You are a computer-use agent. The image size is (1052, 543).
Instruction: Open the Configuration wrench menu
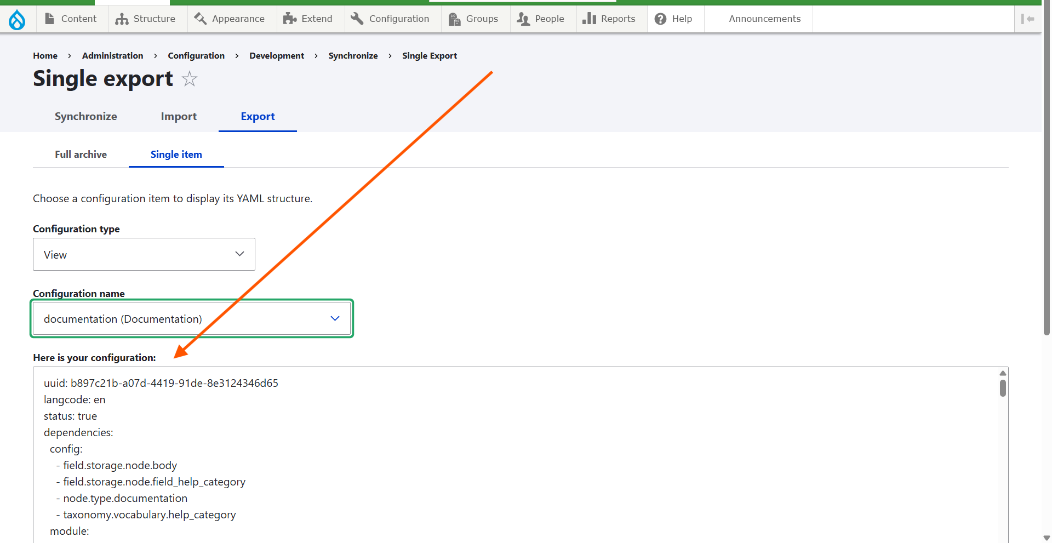click(390, 19)
